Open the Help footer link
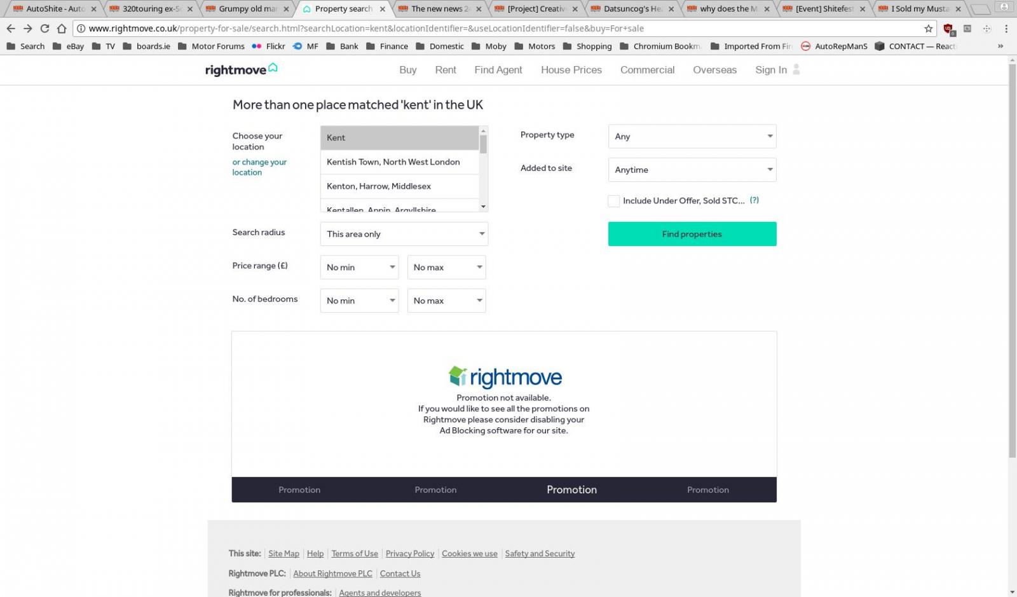 tap(315, 554)
